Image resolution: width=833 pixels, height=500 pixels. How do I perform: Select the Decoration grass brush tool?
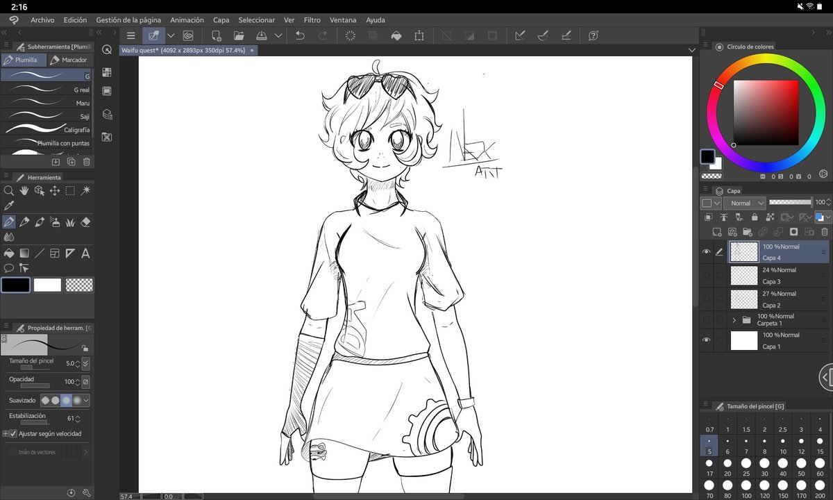click(70, 222)
